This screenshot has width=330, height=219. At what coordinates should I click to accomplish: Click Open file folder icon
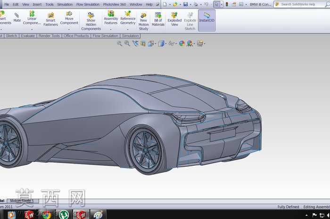point(175,4)
